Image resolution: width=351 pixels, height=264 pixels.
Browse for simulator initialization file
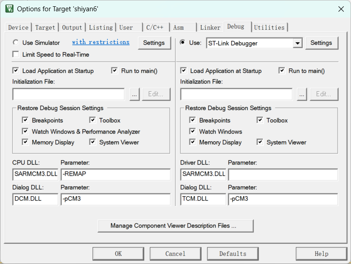point(134,94)
